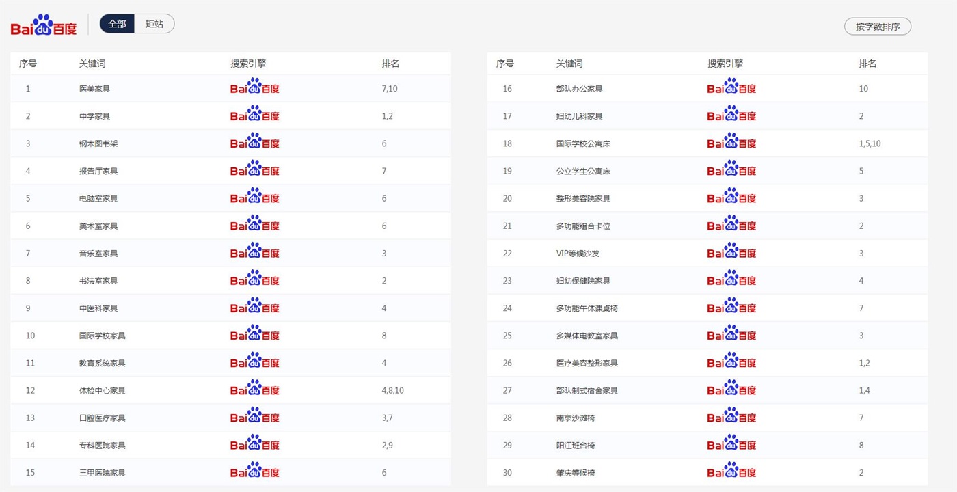This screenshot has height=492, width=957.
Task: Click Baidu icon in the 医美家具 row
Action: coord(254,88)
